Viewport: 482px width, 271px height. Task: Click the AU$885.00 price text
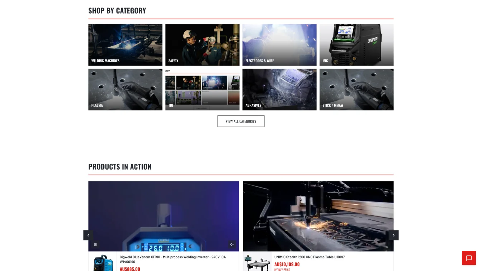(130, 268)
